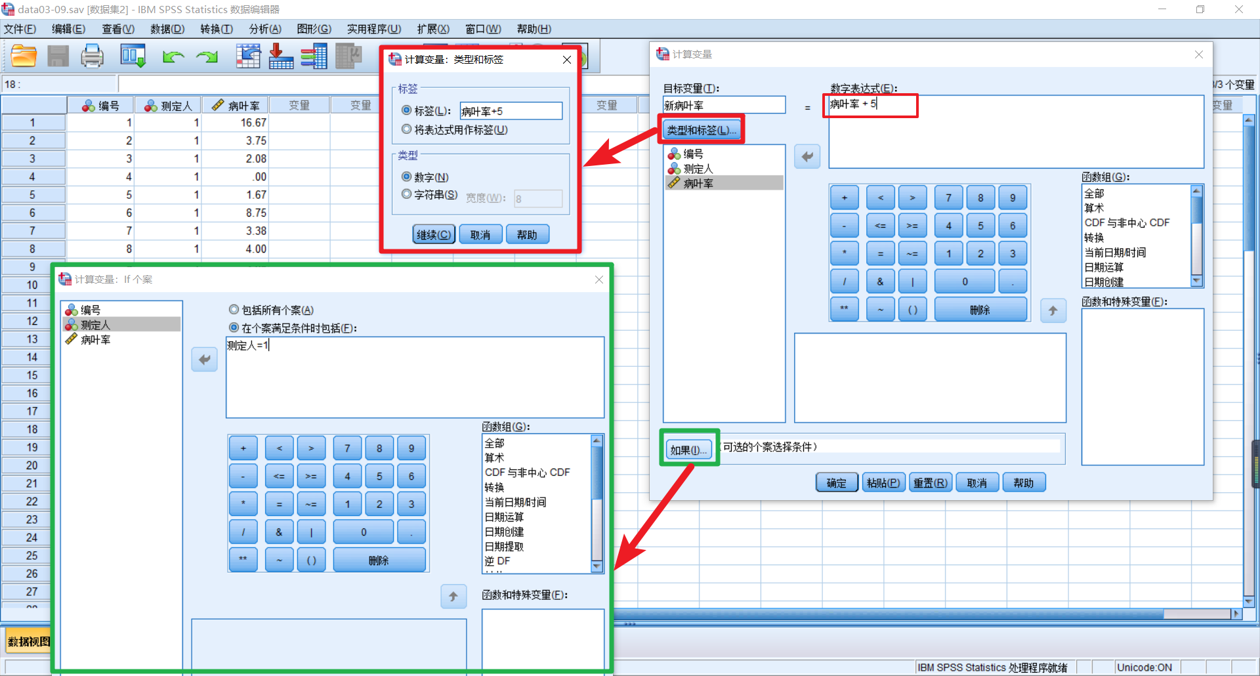This screenshot has height=676, width=1260.
Task: Click the 病叶率 column header
Action: tap(236, 105)
